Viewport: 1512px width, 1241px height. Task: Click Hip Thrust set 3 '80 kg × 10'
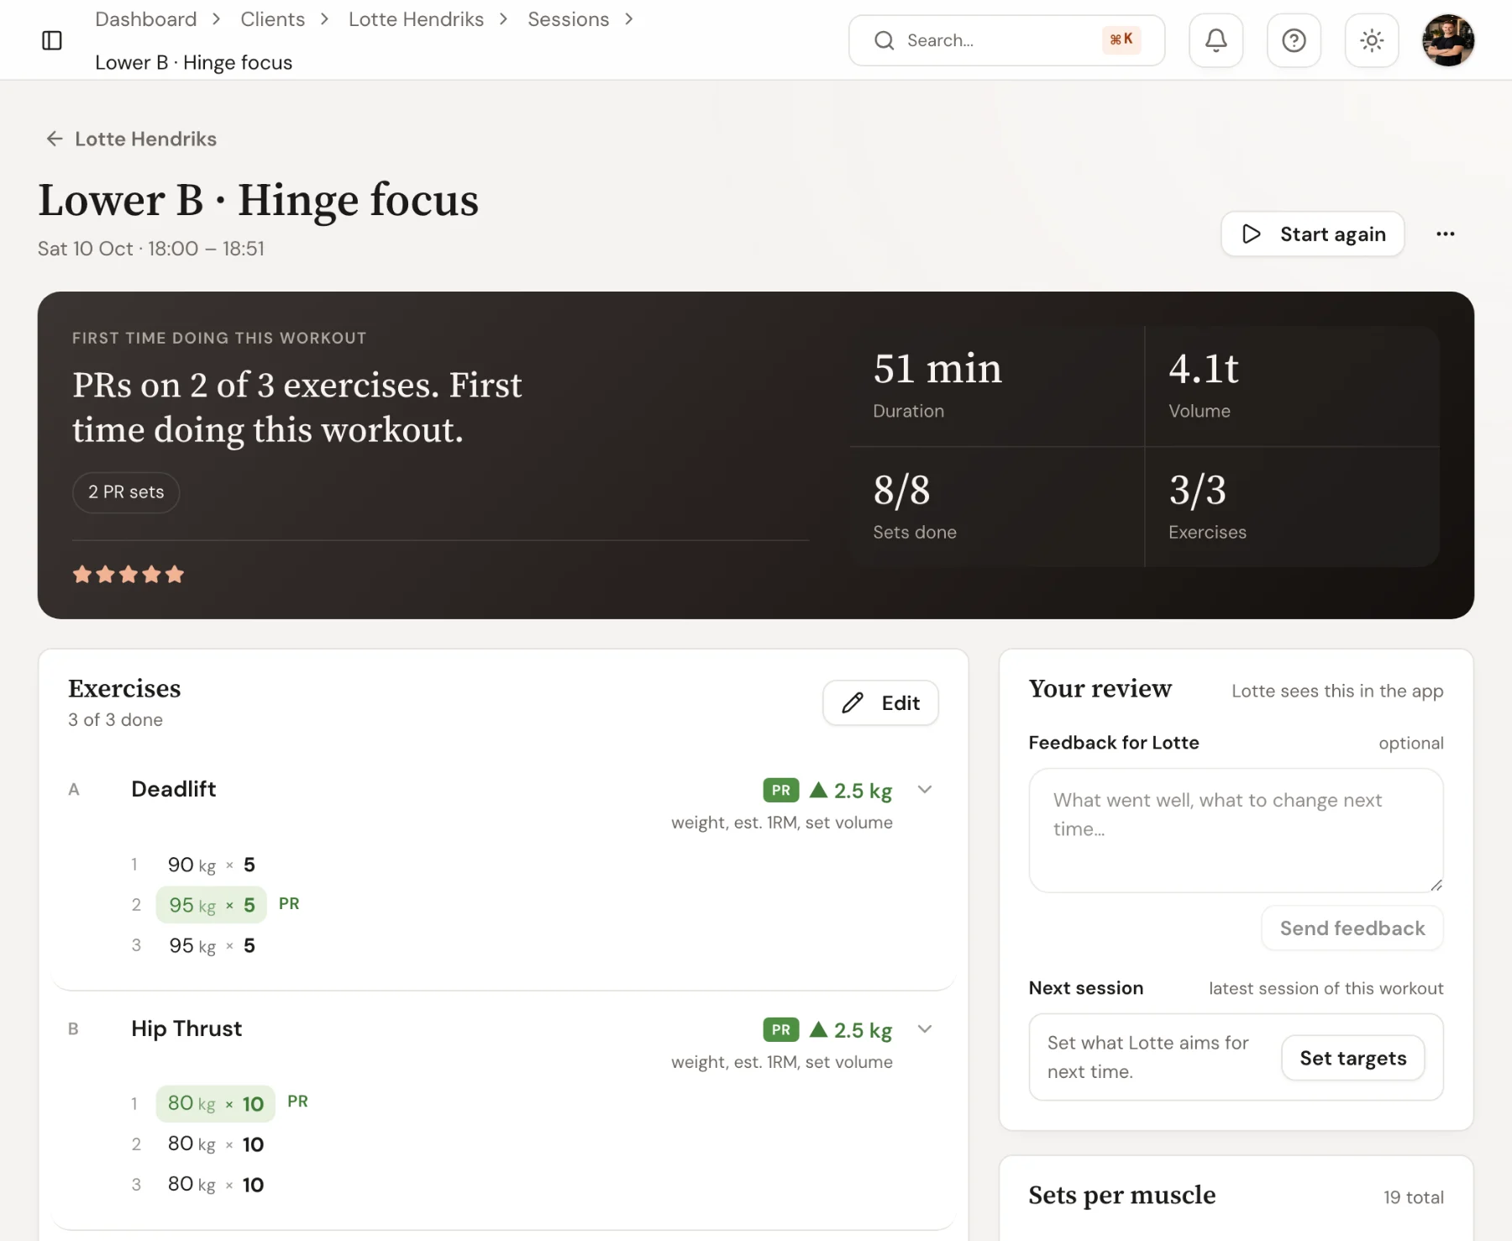[216, 1184]
